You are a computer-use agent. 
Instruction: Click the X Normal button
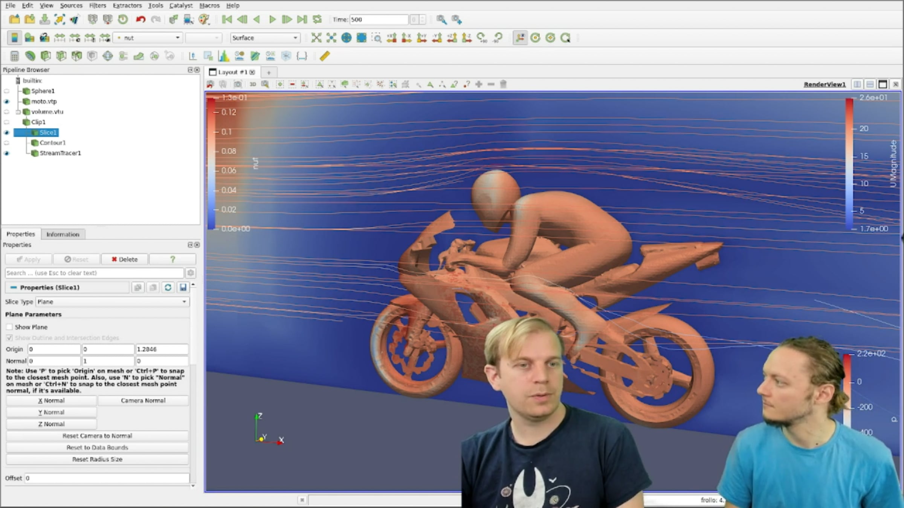point(51,401)
